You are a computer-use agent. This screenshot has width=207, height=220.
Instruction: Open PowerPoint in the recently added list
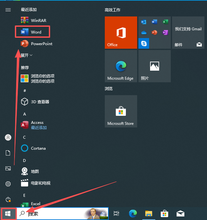[x=37, y=44]
